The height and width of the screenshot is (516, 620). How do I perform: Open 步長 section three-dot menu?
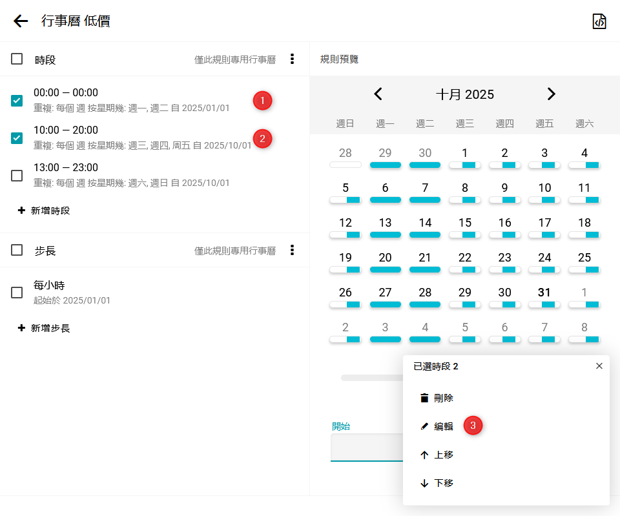click(292, 250)
